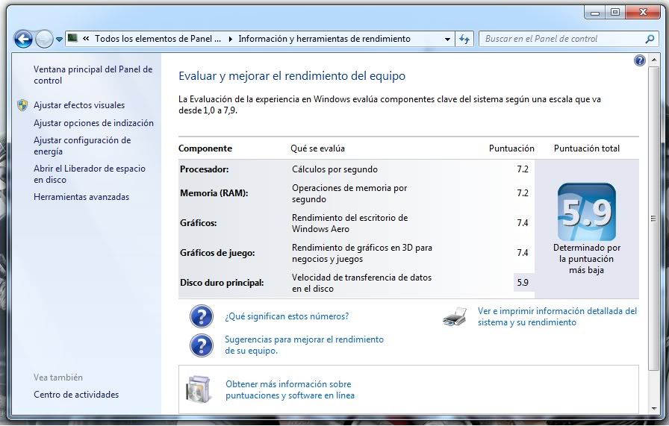The height and width of the screenshot is (426, 669).
Task: Open the recent pages dropdown arrow
Action: [59, 40]
